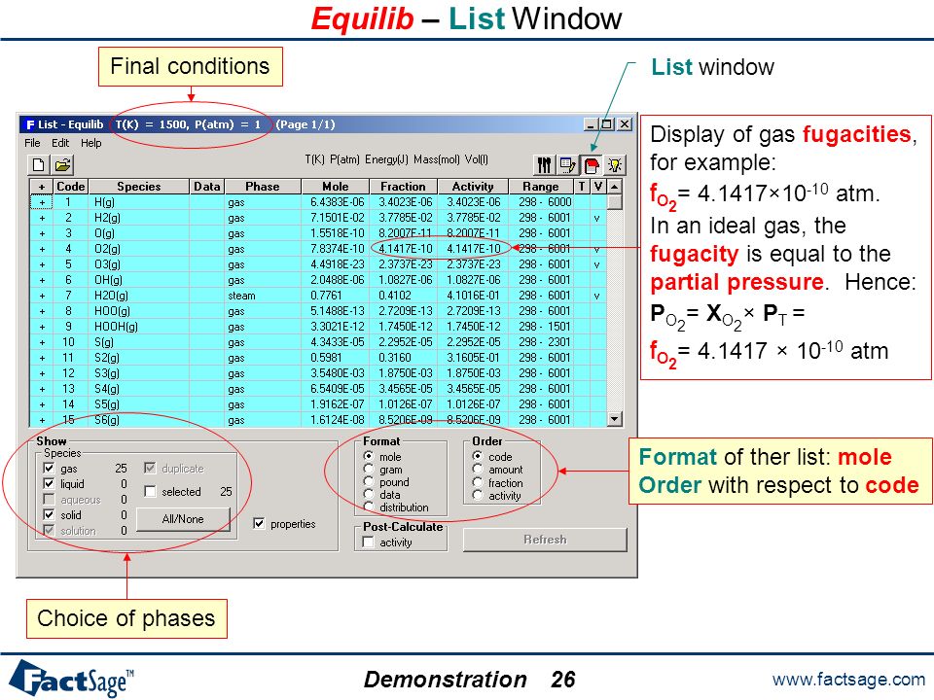Image resolution: width=934 pixels, height=700 pixels.
Task: Toggle the solid species checkbox
Action: pyautogui.click(x=49, y=515)
